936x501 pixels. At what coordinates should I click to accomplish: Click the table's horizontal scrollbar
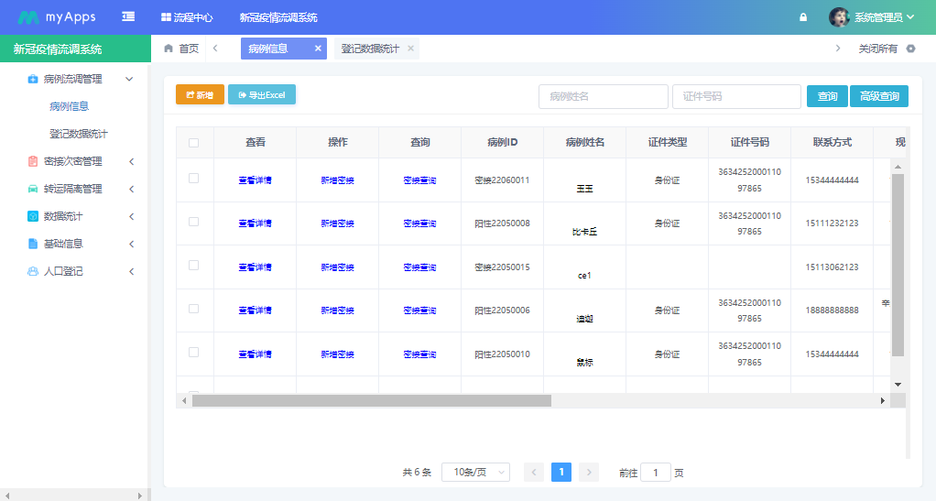click(371, 400)
